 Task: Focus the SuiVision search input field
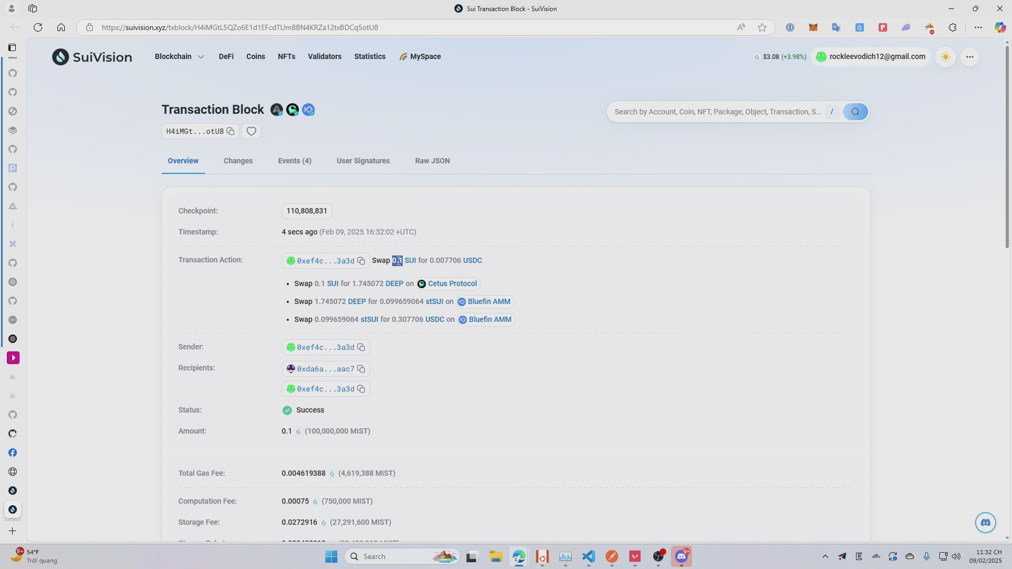coord(718,112)
